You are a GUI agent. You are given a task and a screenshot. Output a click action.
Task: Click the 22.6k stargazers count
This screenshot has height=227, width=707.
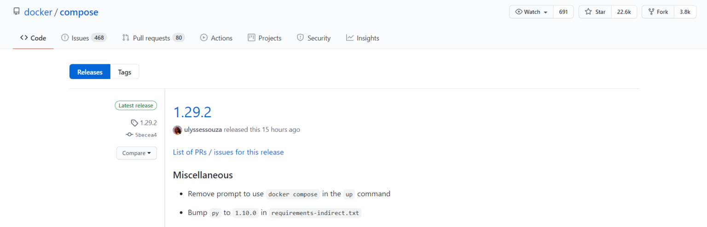point(624,12)
